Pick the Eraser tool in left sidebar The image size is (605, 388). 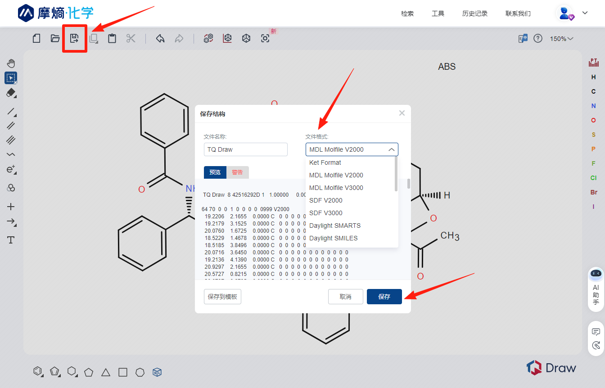click(x=11, y=93)
